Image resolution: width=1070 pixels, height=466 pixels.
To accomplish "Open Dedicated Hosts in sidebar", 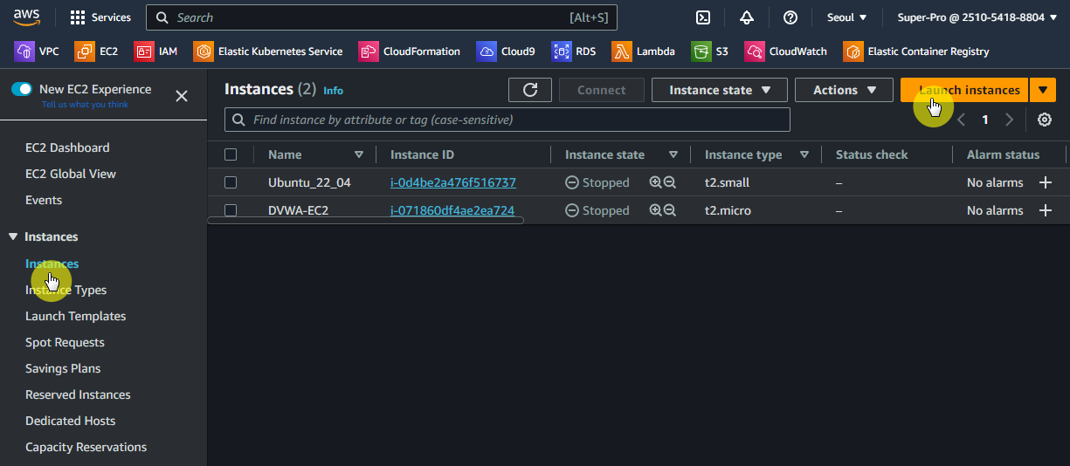I will (x=70, y=421).
